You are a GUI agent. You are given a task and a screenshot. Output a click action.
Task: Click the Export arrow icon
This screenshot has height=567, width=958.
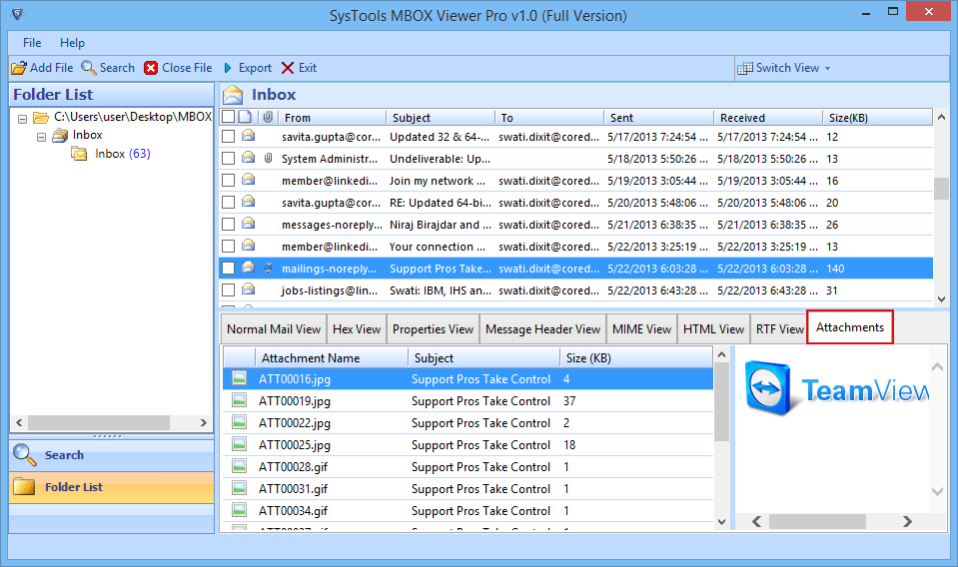(x=228, y=68)
